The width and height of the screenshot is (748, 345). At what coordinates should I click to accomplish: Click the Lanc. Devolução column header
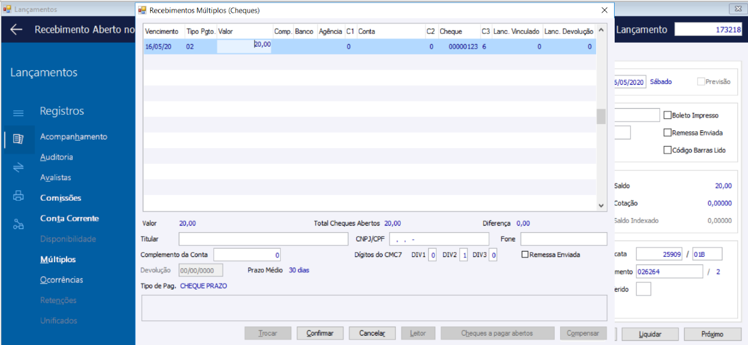click(569, 31)
